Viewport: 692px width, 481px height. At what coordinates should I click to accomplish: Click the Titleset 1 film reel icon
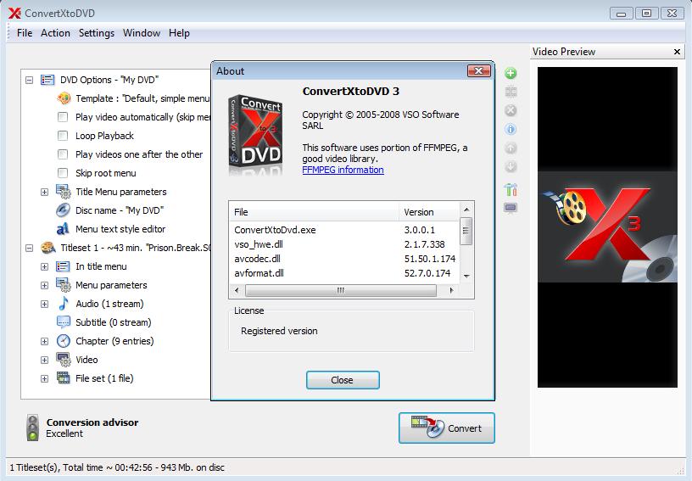pos(48,248)
